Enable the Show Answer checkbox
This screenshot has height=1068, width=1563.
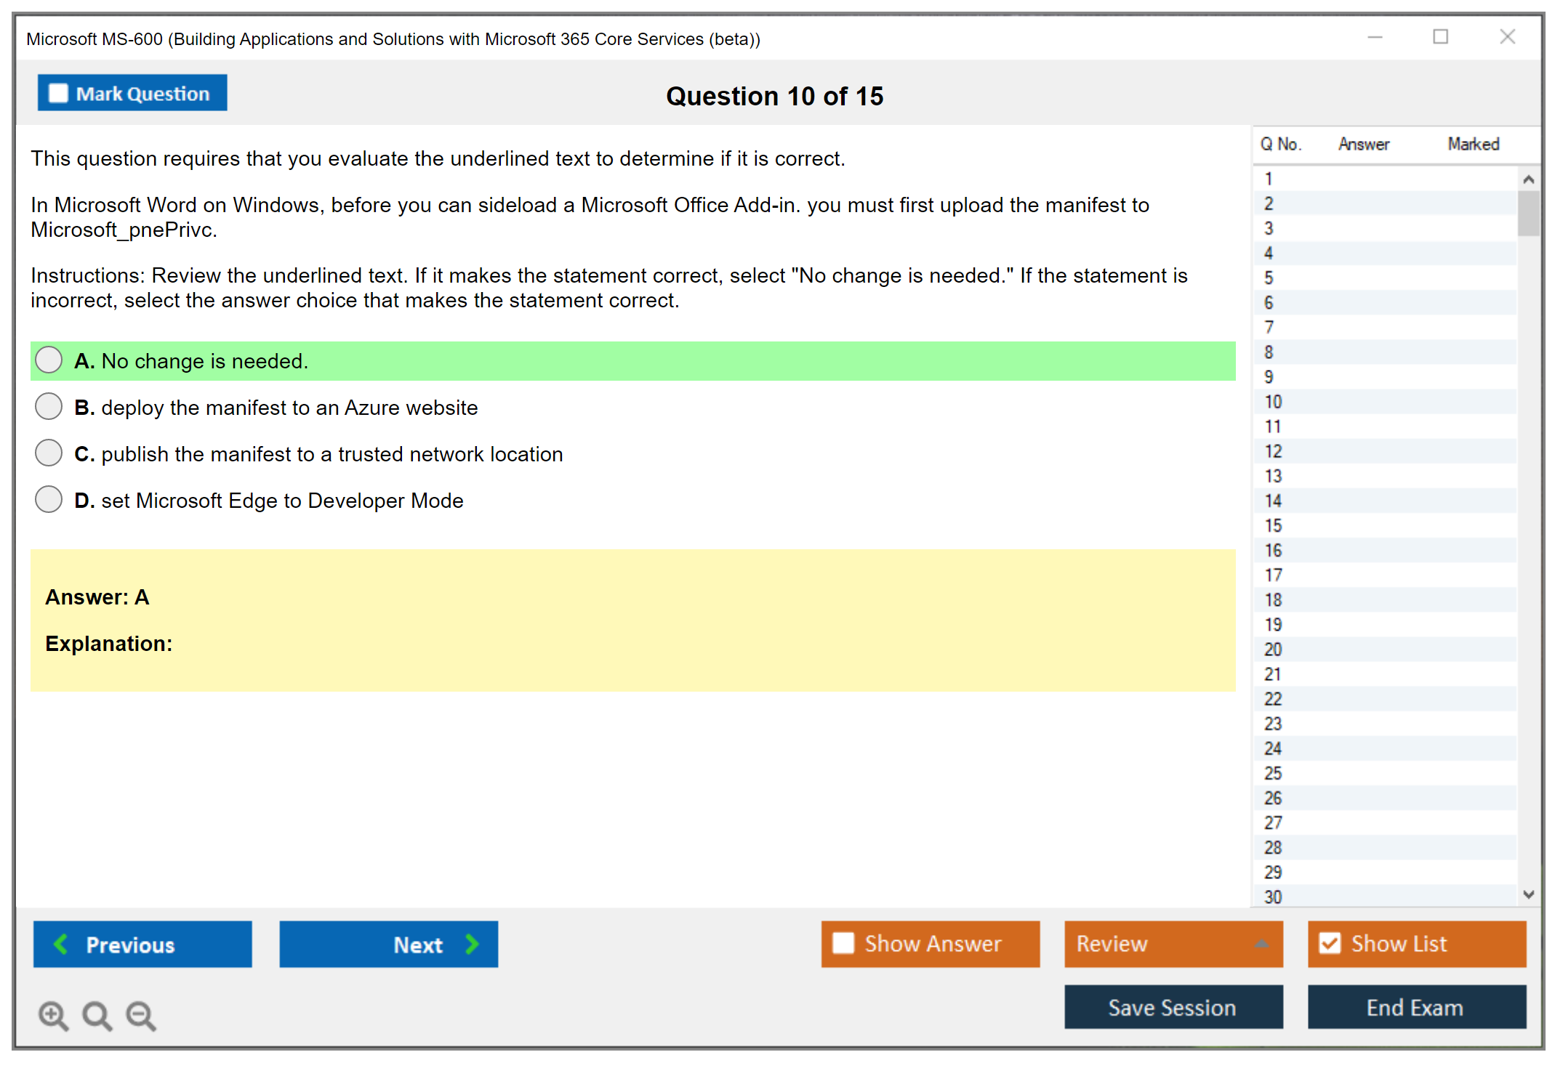click(843, 943)
